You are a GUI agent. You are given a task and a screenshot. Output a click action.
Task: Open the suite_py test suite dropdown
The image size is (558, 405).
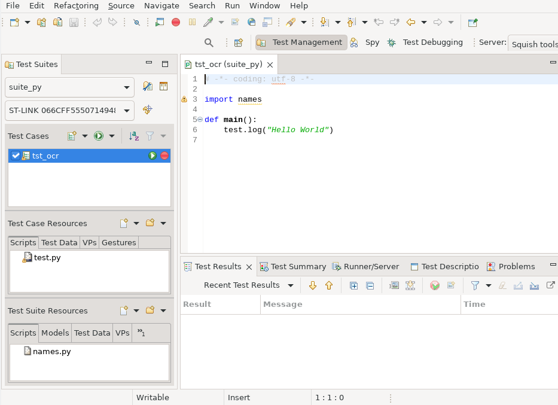126,87
